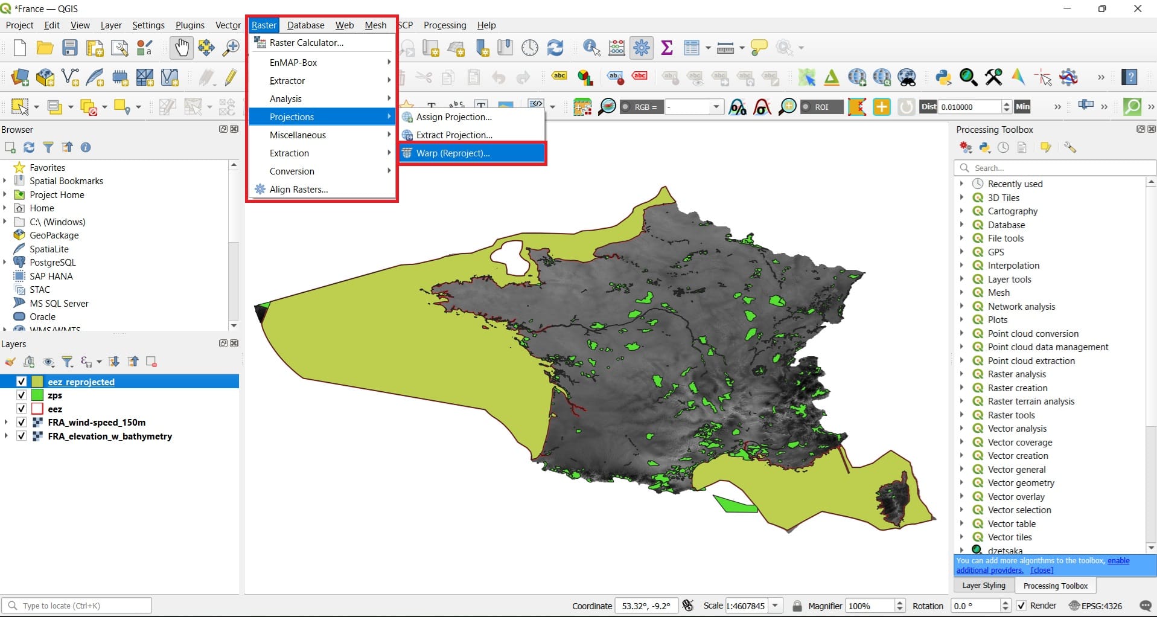
Task: Open Processing Toolbox options wrench icon
Action: (x=1070, y=147)
